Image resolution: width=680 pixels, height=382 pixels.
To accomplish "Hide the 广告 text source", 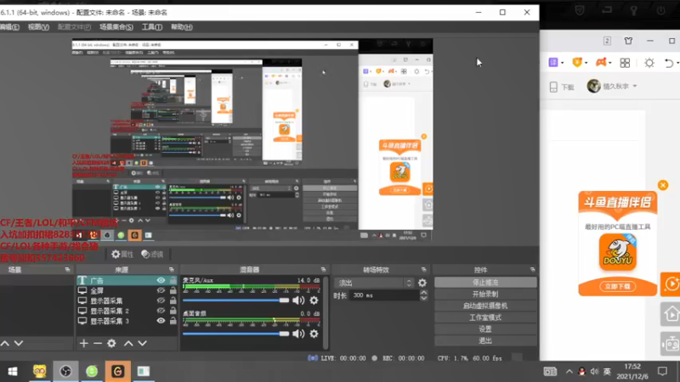I will pos(161,280).
